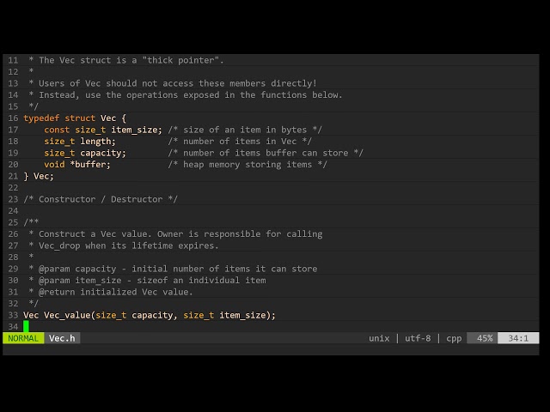
Task: Click the length member on line 18
Action: [95, 142]
